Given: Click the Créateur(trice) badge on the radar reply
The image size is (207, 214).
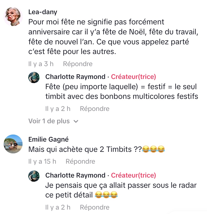Looking at the screenshot, I should [133, 175].
